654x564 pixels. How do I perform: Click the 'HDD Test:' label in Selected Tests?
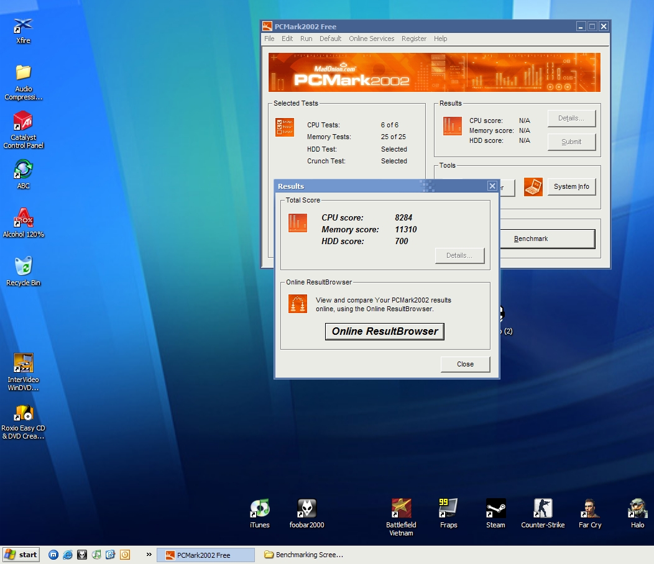pyautogui.click(x=322, y=149)
